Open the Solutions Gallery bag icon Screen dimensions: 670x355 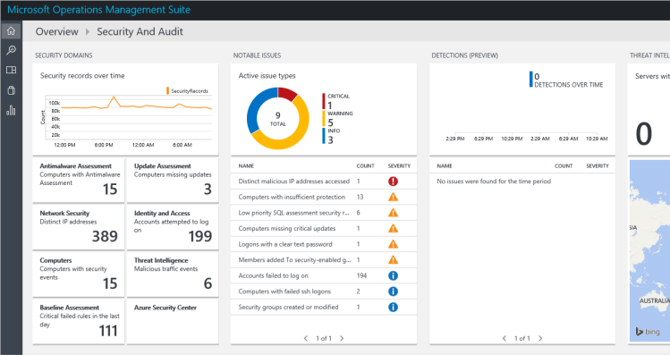(x=11, y=90)
